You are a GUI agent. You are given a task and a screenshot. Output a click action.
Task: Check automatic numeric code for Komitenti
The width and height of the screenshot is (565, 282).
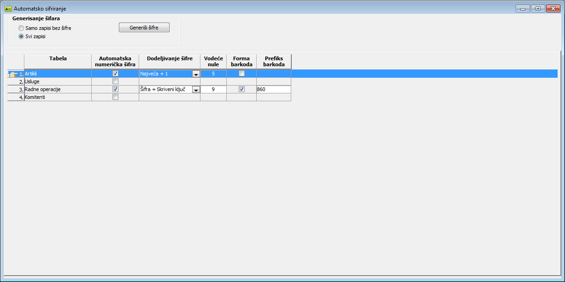point(115,97)
